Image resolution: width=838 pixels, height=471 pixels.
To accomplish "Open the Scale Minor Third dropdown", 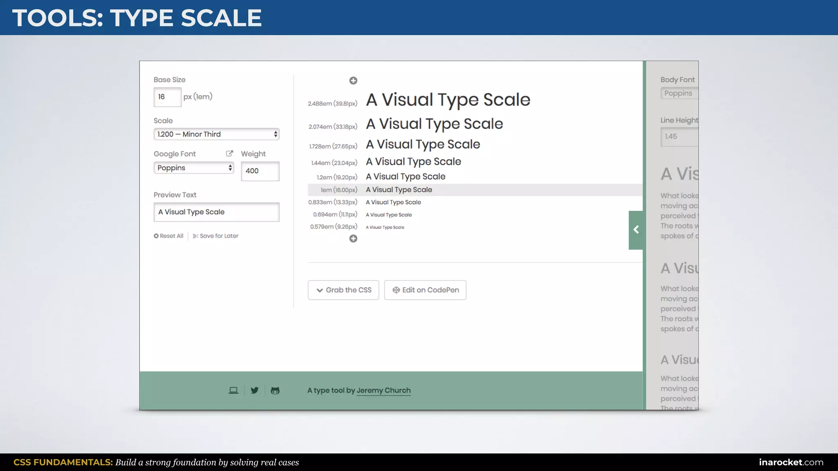I will 216,134.
